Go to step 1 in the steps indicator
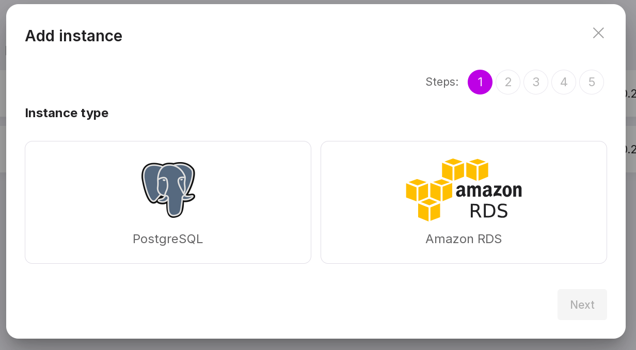 480,82
